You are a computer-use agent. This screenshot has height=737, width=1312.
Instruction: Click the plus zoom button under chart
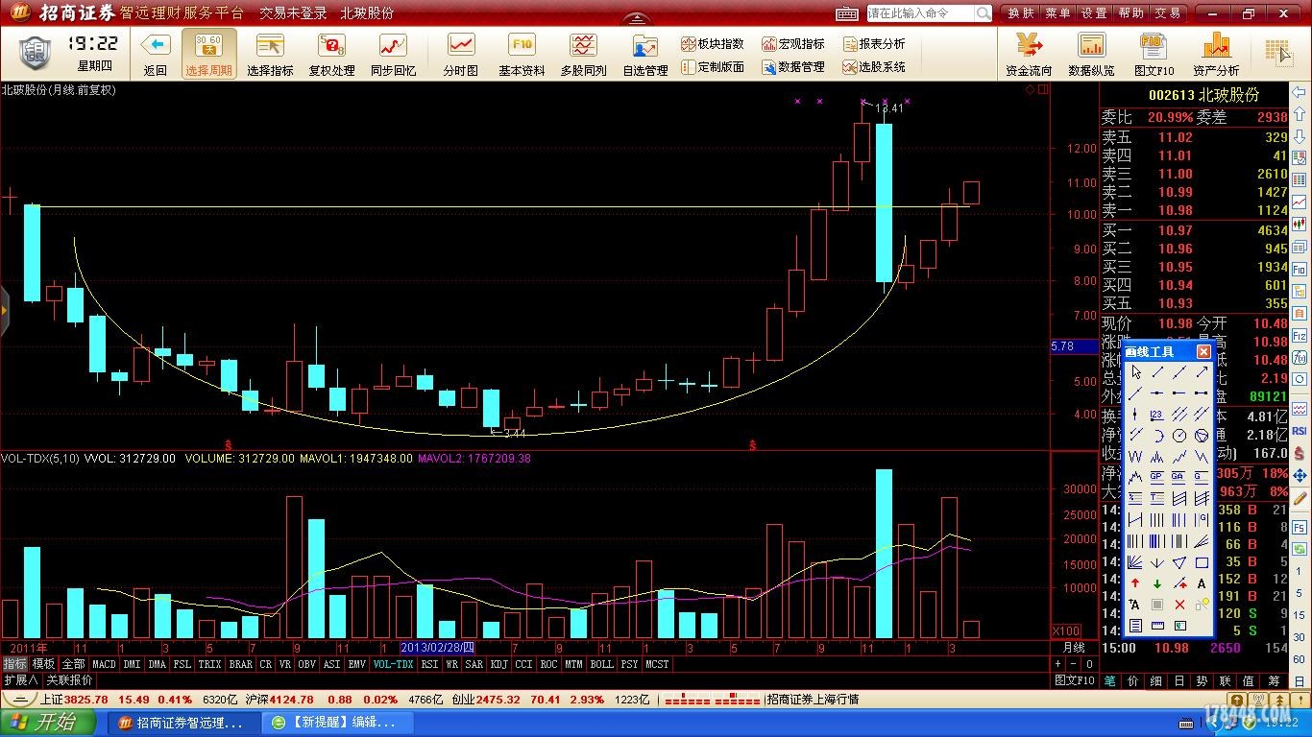point(1058,664)
